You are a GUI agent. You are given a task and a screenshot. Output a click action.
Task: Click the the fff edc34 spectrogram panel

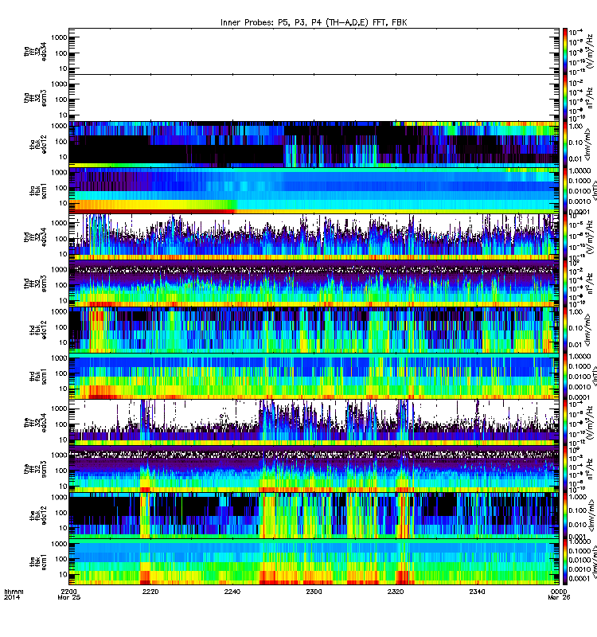314,424
